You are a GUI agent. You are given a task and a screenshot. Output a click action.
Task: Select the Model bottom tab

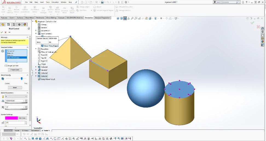pos(17,131)
